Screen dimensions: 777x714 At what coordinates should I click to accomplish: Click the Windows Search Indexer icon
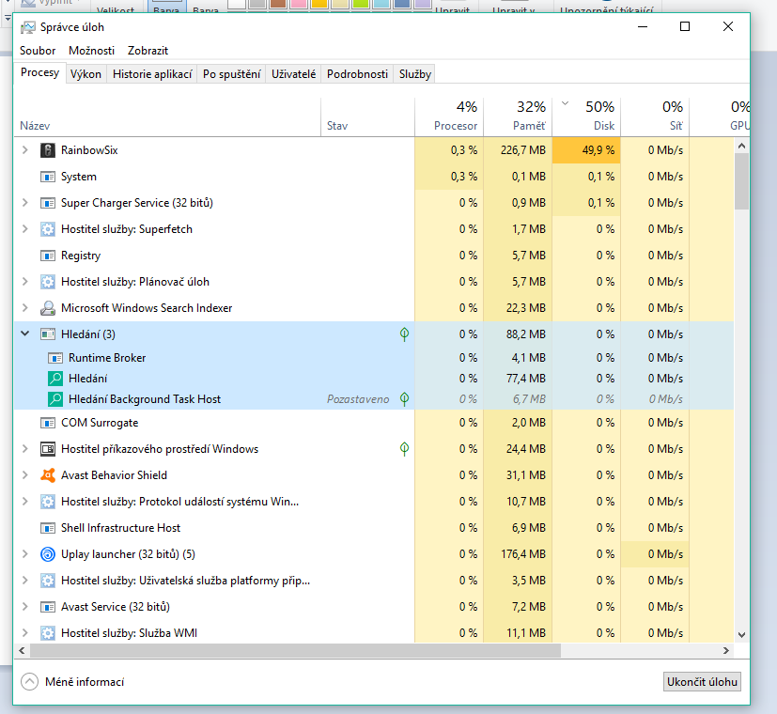coord(48,308)
